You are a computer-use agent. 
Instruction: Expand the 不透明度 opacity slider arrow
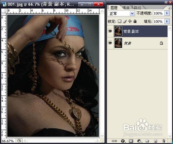(x=167, y=13)
